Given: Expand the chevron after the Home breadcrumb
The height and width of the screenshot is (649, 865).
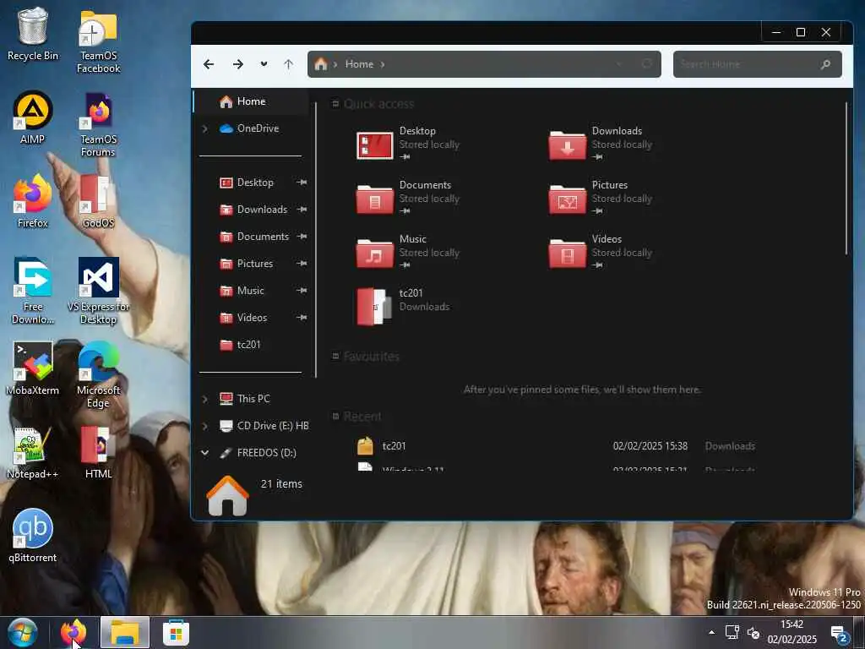Looking at the screenshot, I should point(383,64).
